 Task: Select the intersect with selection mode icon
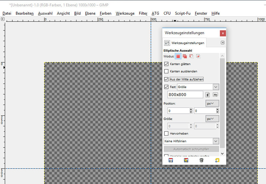tap(198, 56)
